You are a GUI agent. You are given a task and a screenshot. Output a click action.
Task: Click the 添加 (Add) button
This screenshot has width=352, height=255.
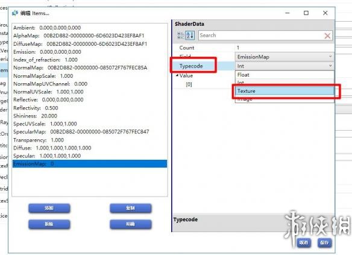pos(49,208)
